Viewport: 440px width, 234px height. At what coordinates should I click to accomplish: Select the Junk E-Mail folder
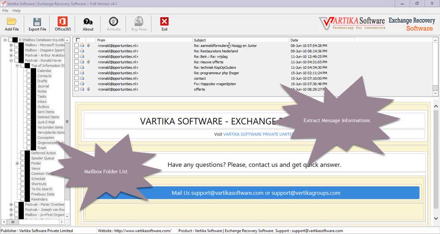[x=46, y=122]
